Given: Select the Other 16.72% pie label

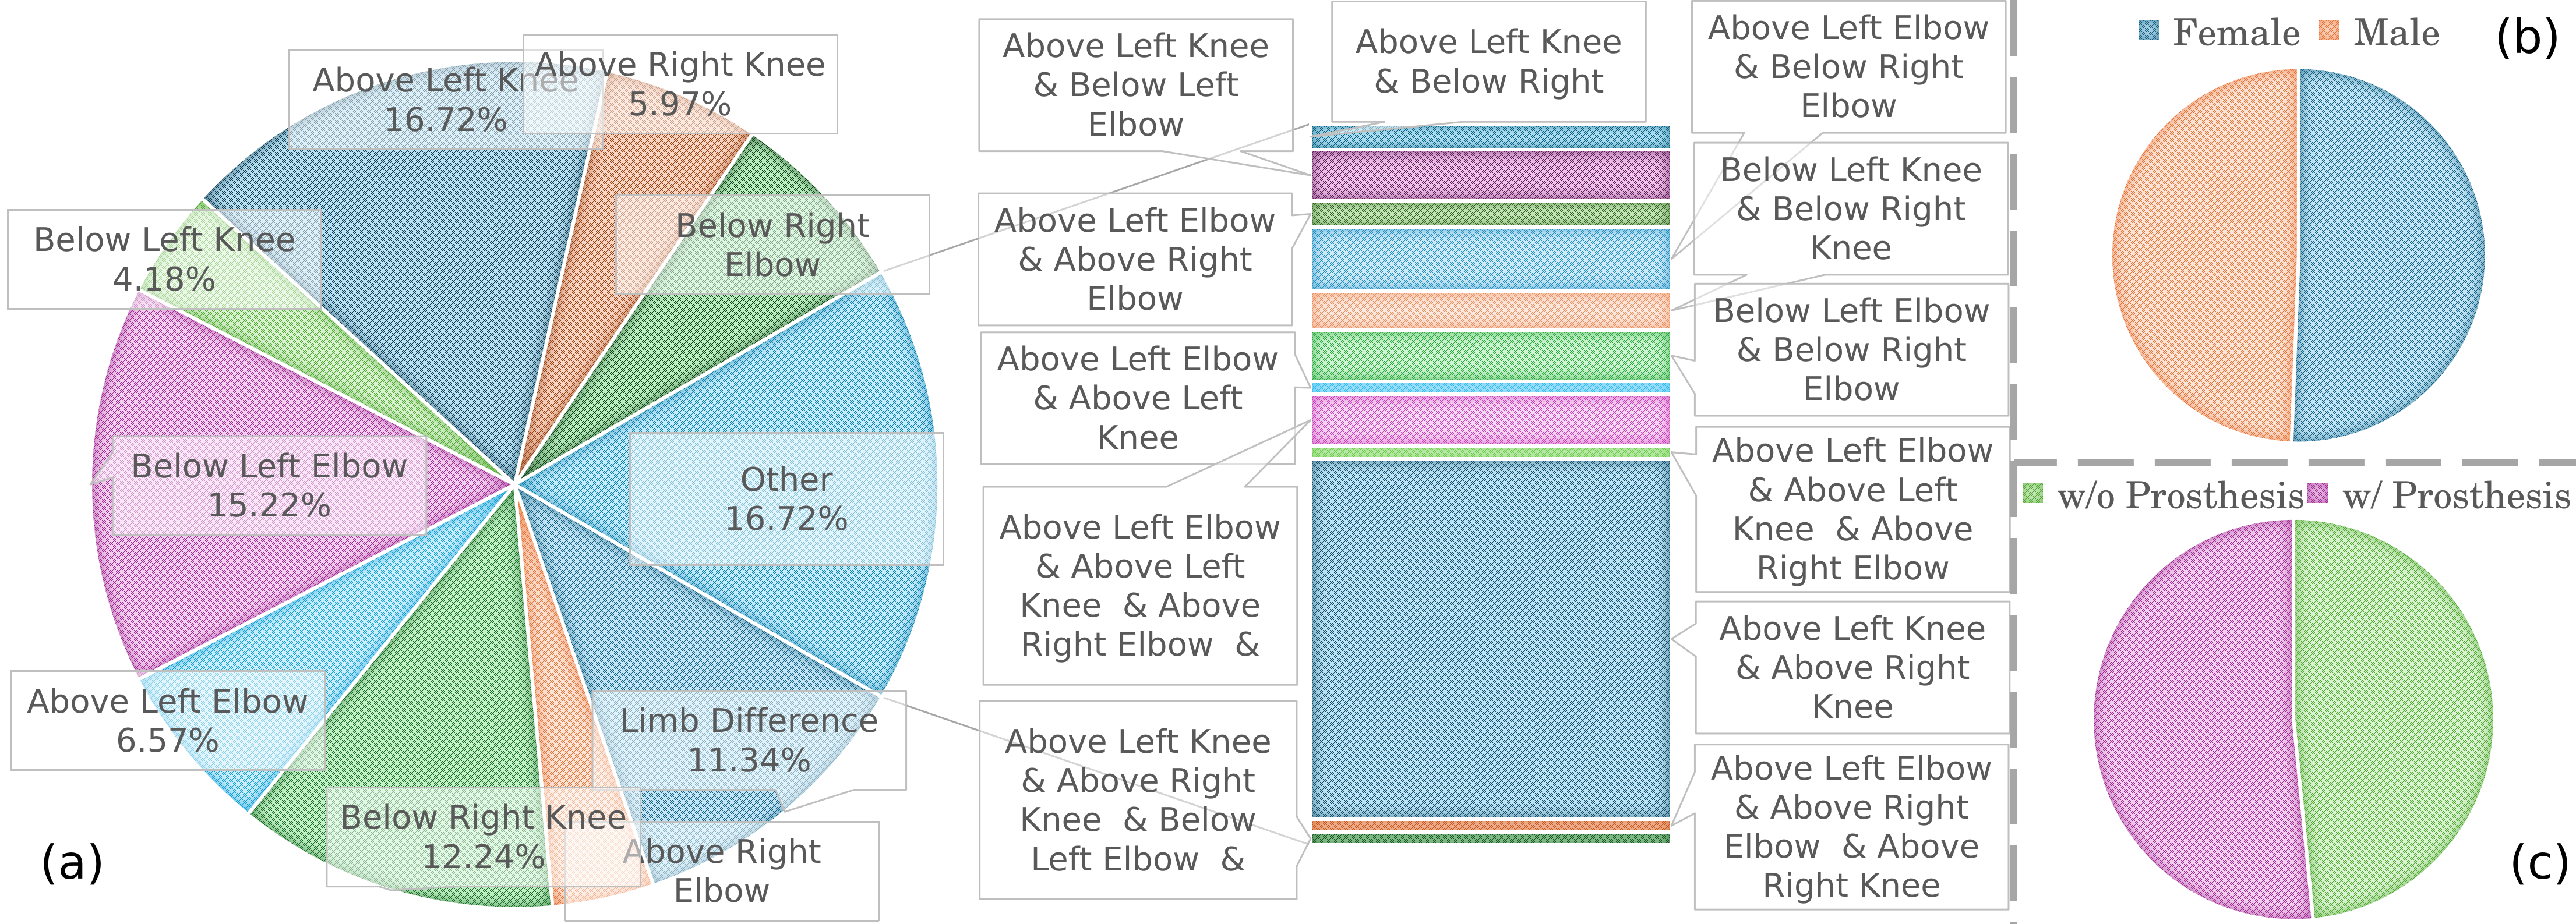Looking at the screenshot, I should coord(786,498).
